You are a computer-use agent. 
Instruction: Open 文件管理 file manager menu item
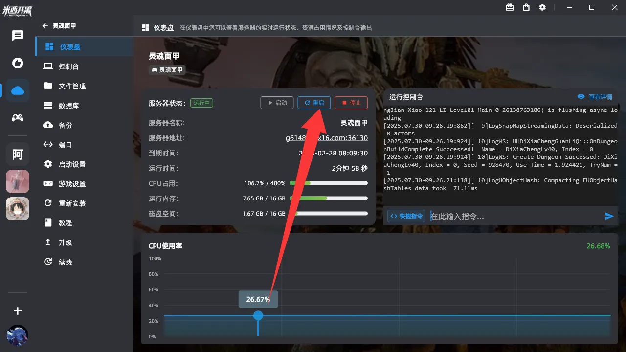(84, 86)
